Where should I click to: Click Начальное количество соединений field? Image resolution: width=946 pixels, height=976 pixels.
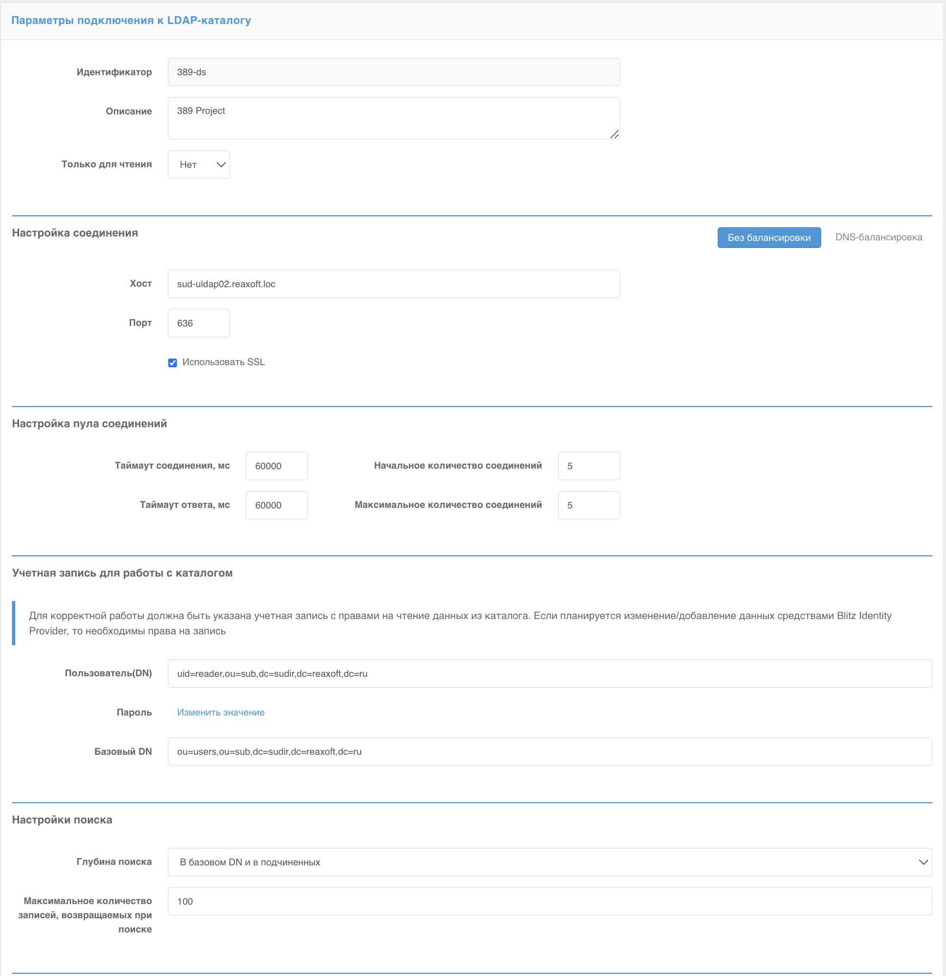tap(589, 466)
